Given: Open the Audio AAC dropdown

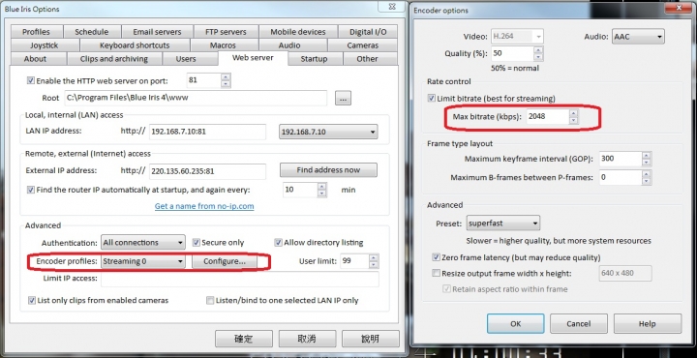Looking at the screenshot, I should tap(638, 37).
